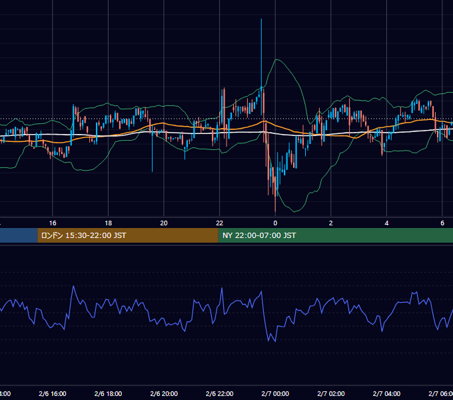Click the 2/6 20:00 time label

click(x=164, y=393)
